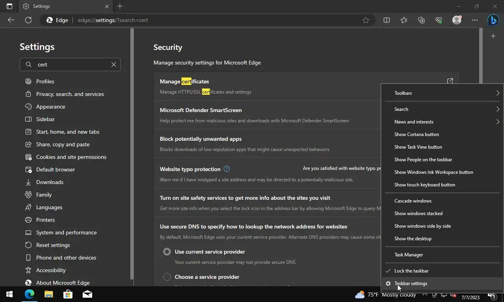Screen dimensions: 504x302
Task: Open the weather widget on taskbar
Action: click(x=385, y=295)
